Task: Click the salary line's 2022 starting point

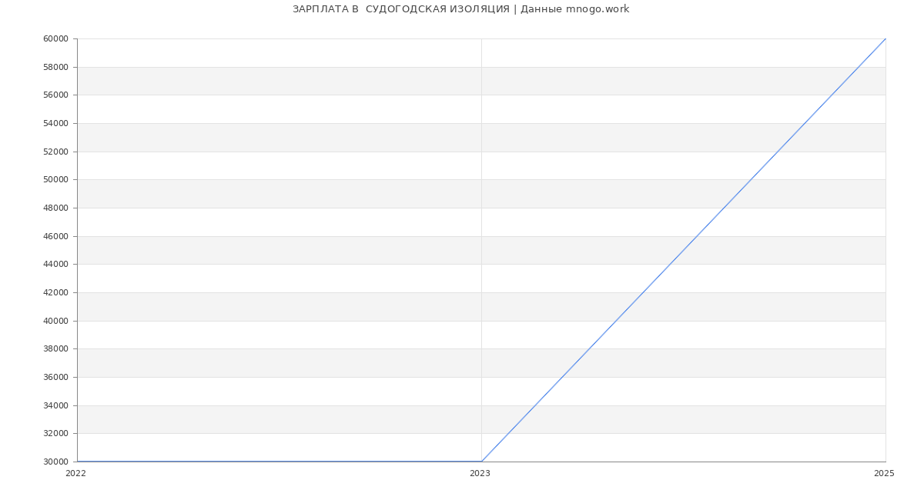Action: tap(77, 462)
